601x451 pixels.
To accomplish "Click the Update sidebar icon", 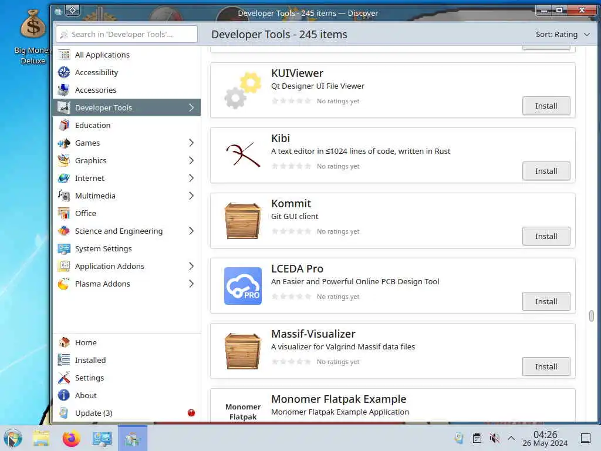I will [64, 413].
